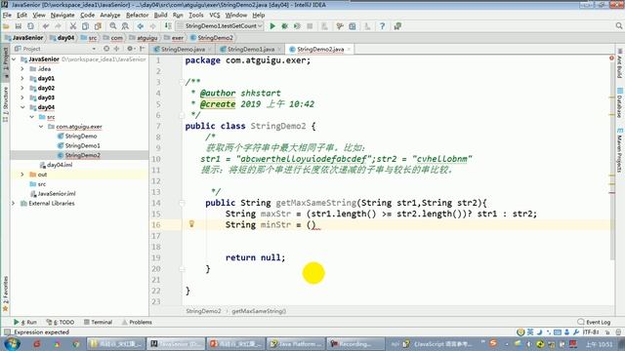This screenshot has height=351, width=625.
Task: Click the getMaxSameString breadcrumb below editor
Action: pos(259,311)
